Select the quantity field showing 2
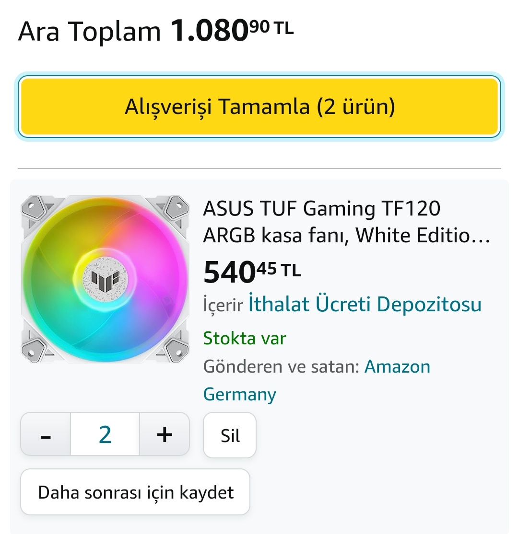 (105, 435)
